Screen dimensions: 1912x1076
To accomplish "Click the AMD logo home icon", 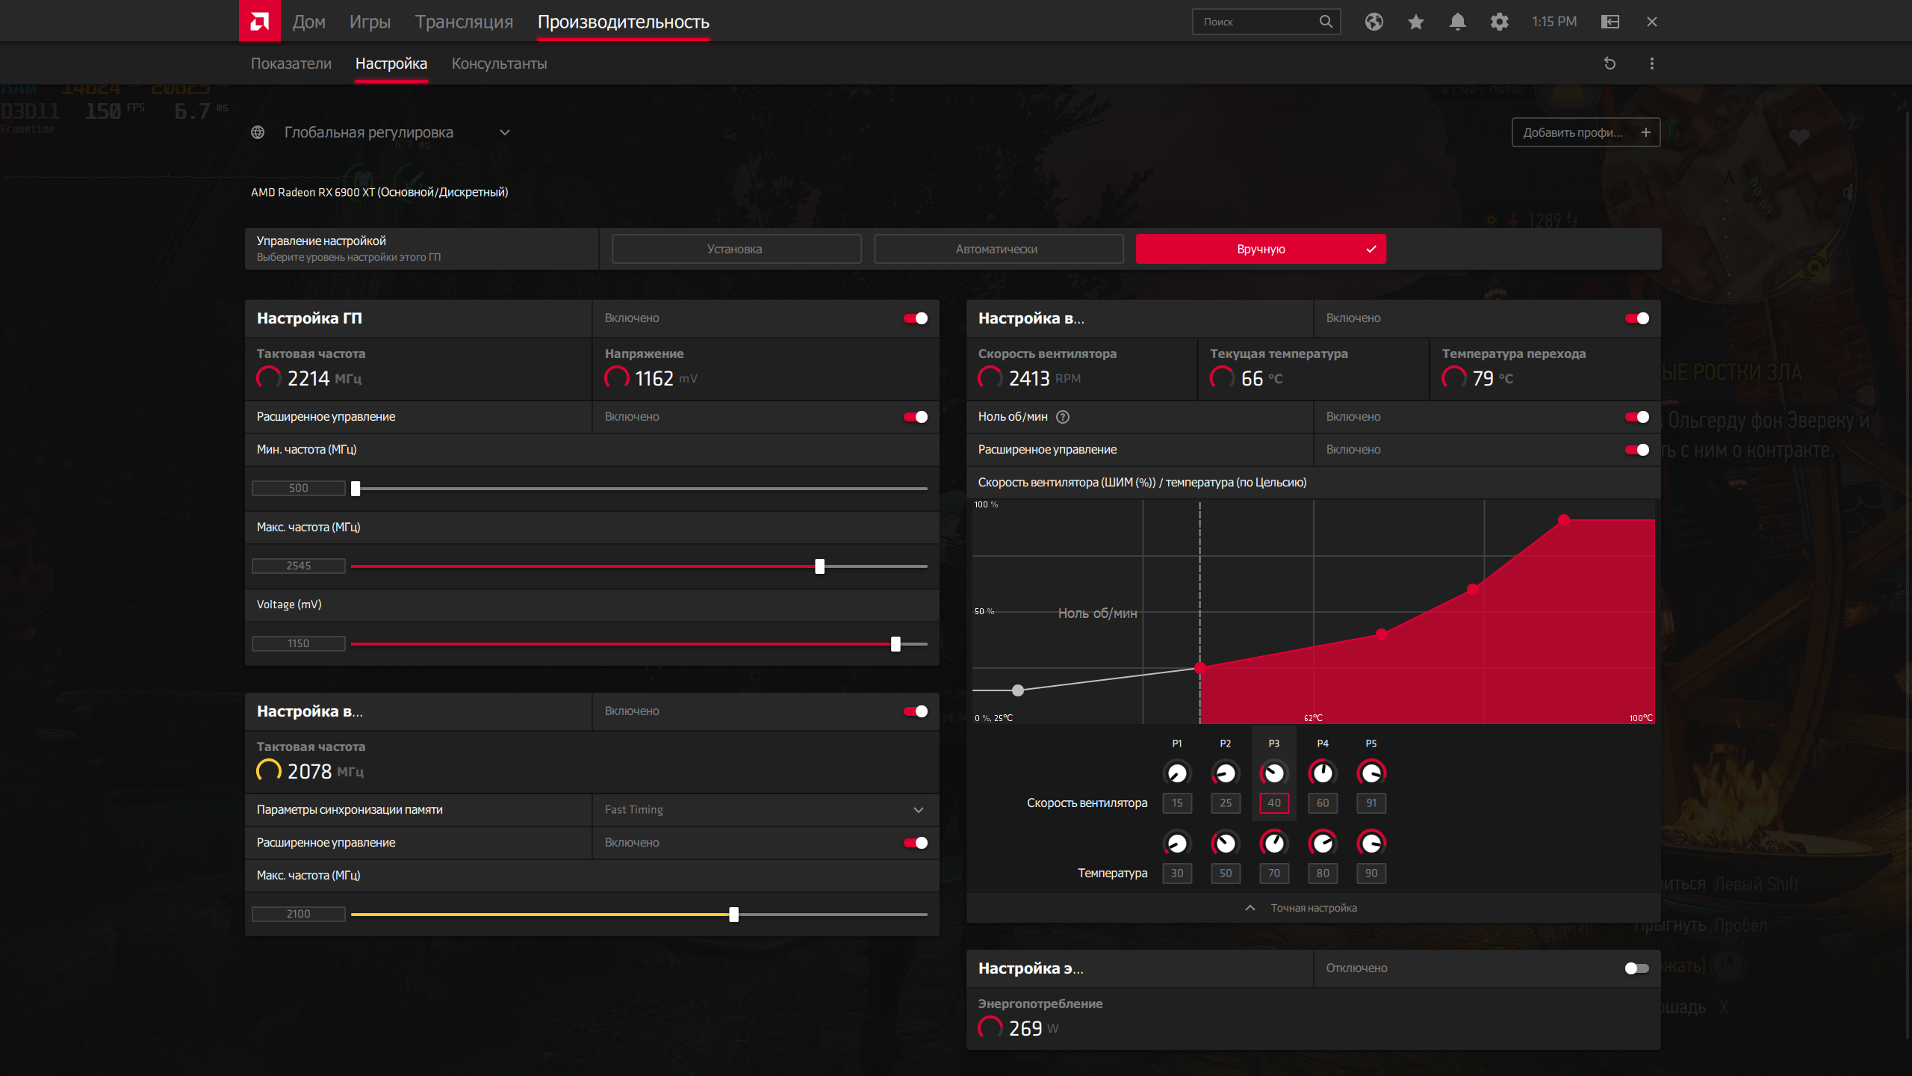I will pos(259,21).
